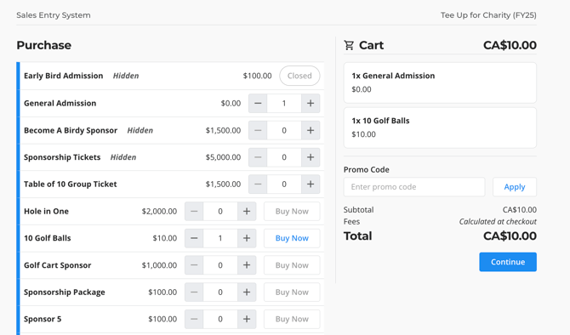Viewport: 570px width, 335px height.
Task: Click the Hole in One quantity field
Action: point(220,211)
